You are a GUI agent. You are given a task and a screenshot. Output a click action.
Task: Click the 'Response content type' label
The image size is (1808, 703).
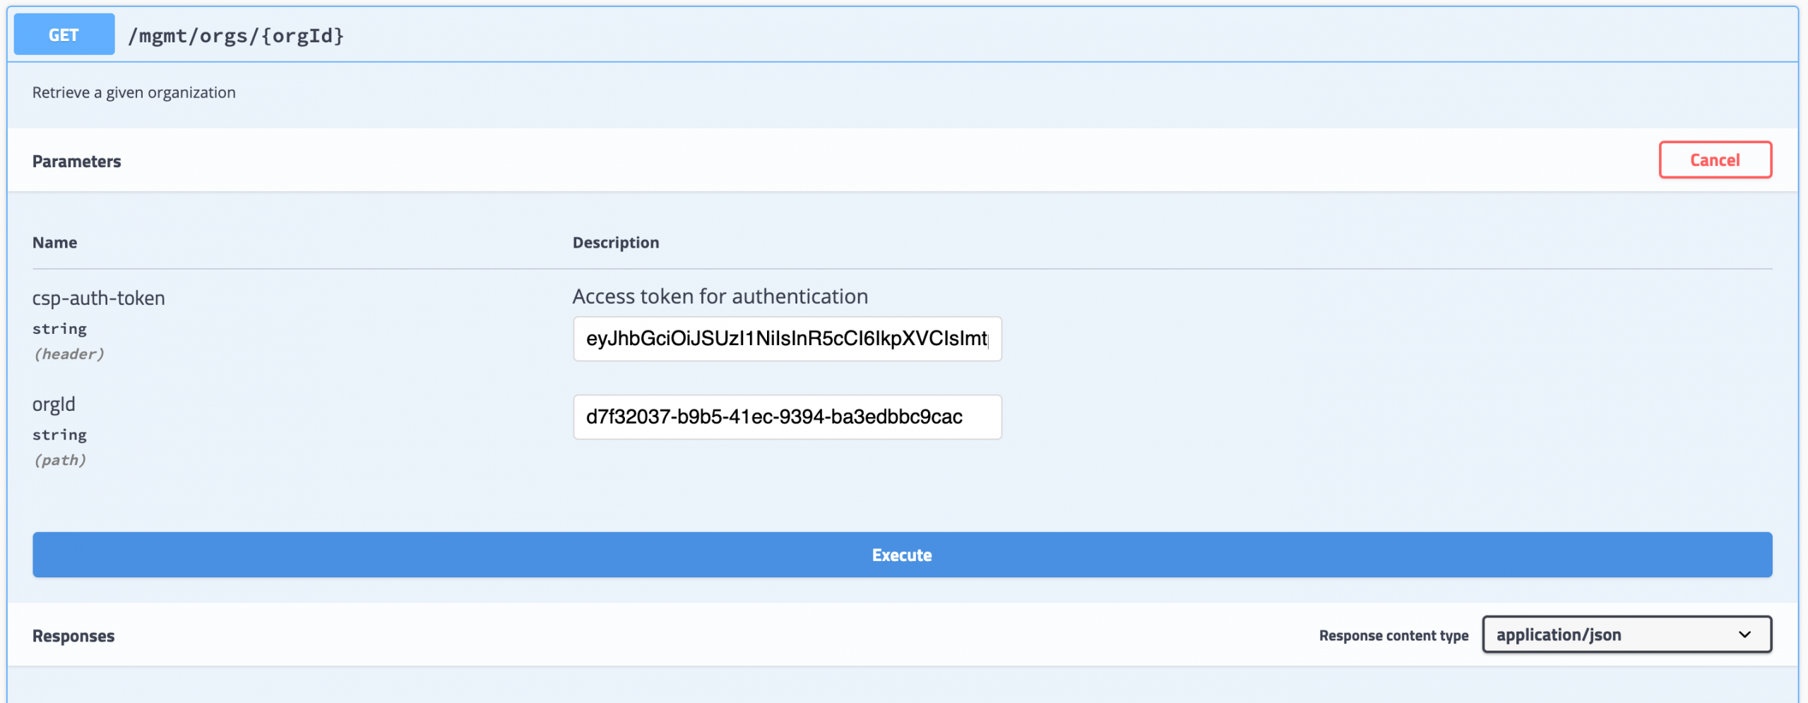(1393, 635)
